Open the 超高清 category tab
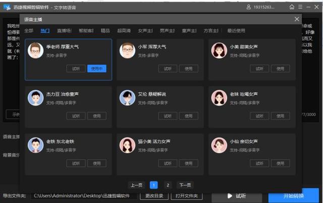 (124, 31)
